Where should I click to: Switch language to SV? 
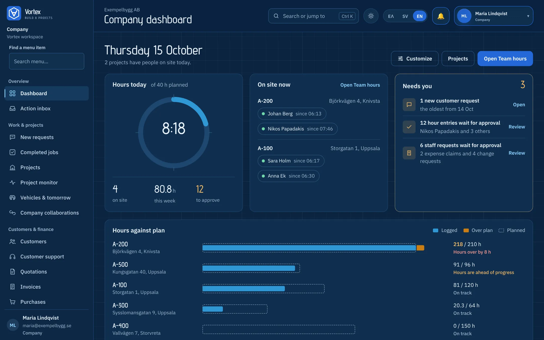(405, 16)
